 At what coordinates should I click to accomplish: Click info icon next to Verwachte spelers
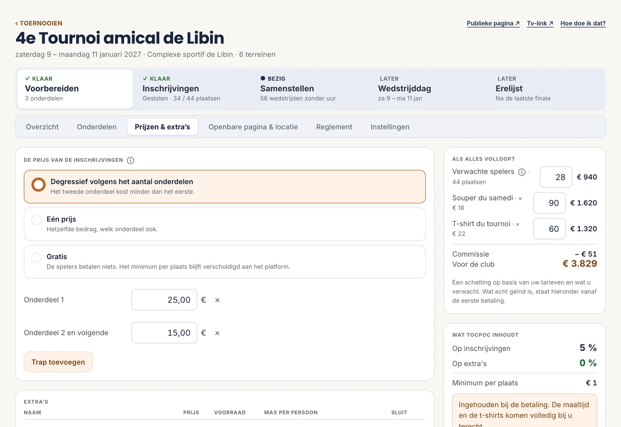522,172
